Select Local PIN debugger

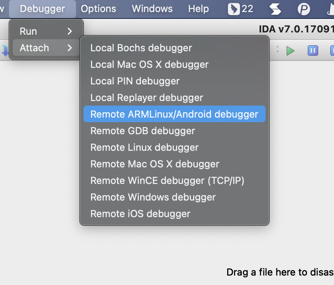coord(135,81)
